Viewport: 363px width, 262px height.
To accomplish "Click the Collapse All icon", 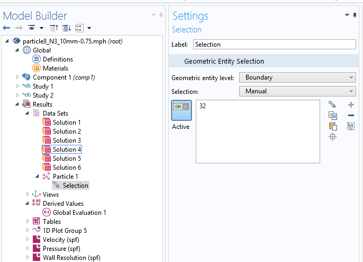I will click(54, 28).
